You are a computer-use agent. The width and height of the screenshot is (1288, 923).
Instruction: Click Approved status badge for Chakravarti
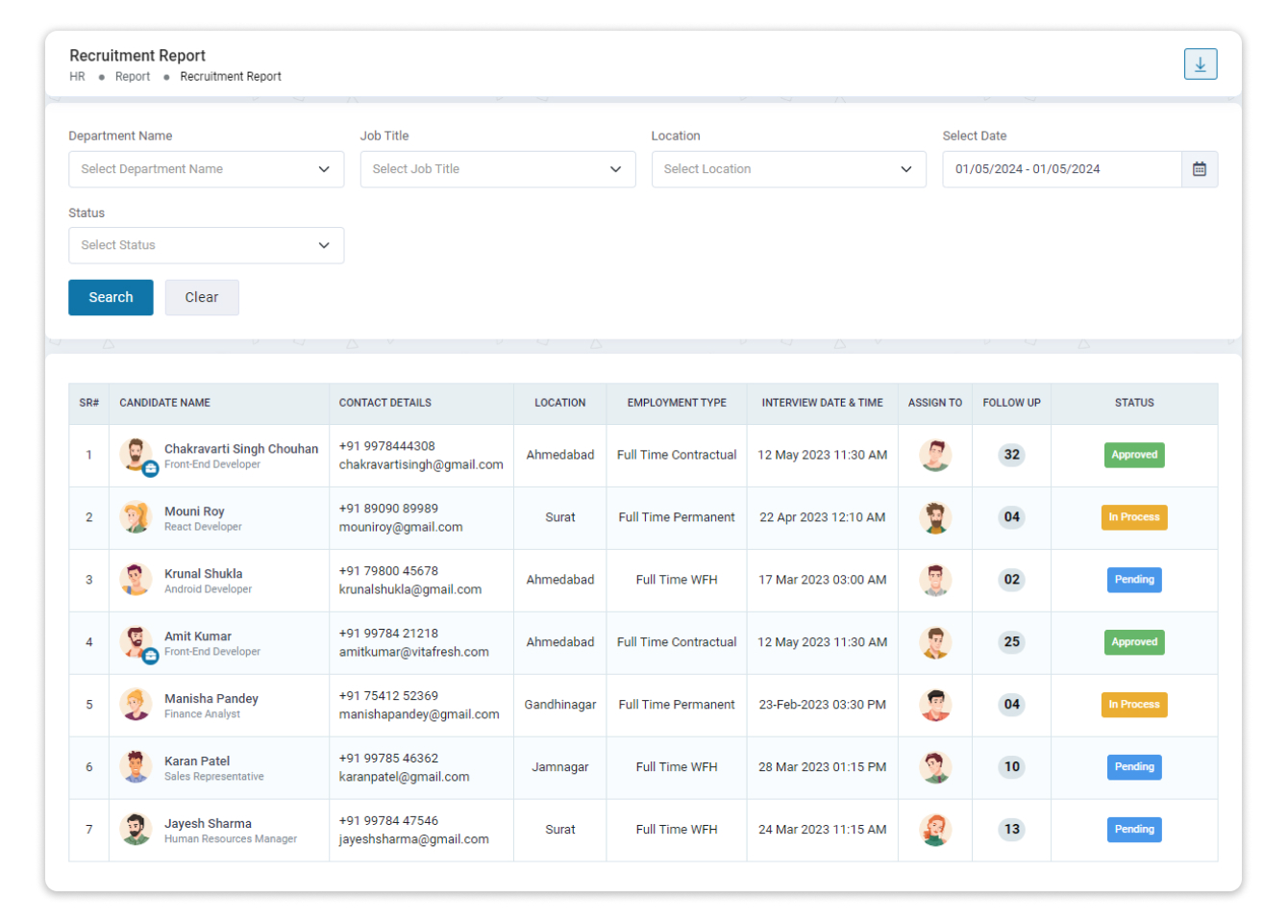(x=1134, y=455)
